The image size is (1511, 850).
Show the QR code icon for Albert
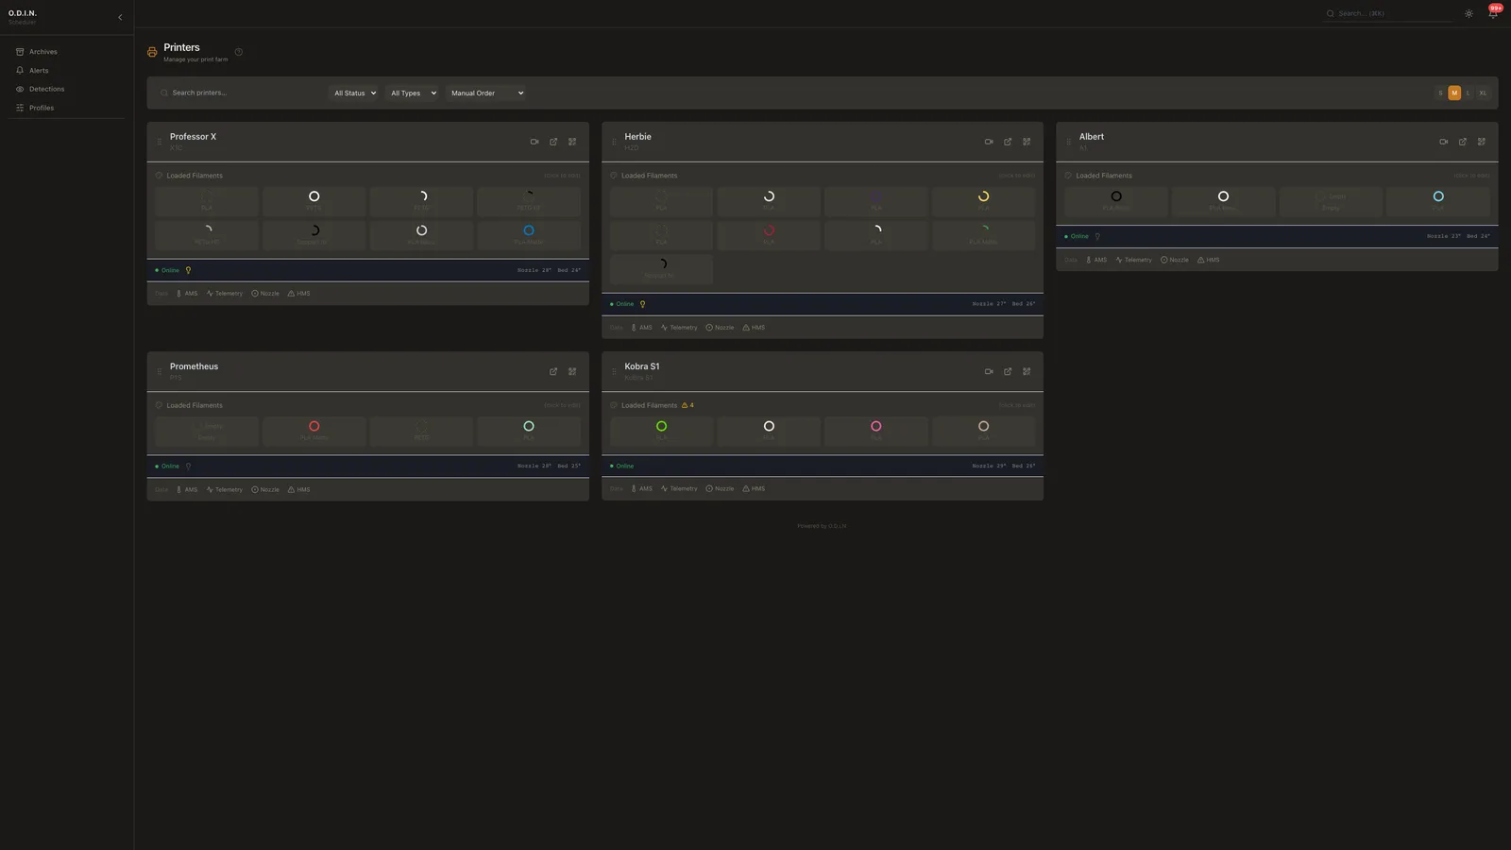(x=1481, y=142)
